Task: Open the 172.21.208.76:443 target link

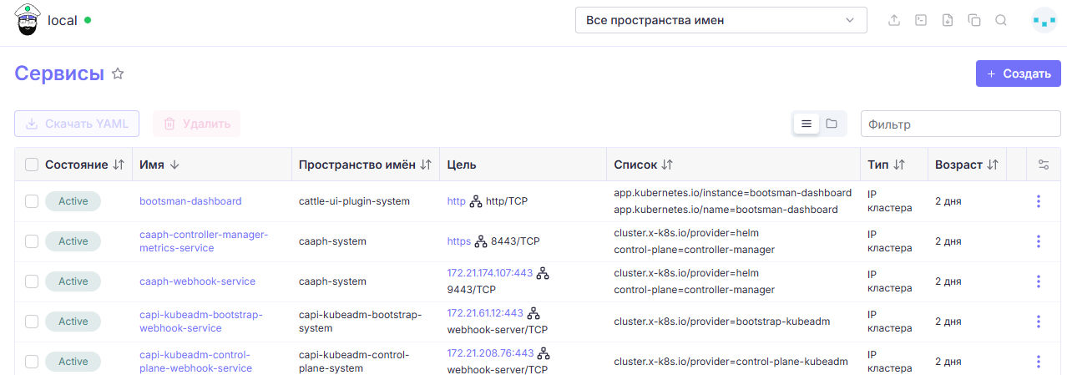Action: pyautogui.click(x=490, y=353)
